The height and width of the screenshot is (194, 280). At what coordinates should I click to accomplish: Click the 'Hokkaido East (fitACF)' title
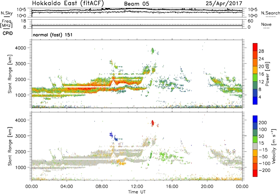pos(68,3)
